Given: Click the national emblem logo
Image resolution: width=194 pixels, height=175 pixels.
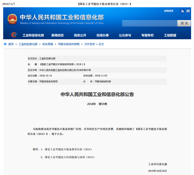Looking at the screenshot, I should tap(12, 19).
